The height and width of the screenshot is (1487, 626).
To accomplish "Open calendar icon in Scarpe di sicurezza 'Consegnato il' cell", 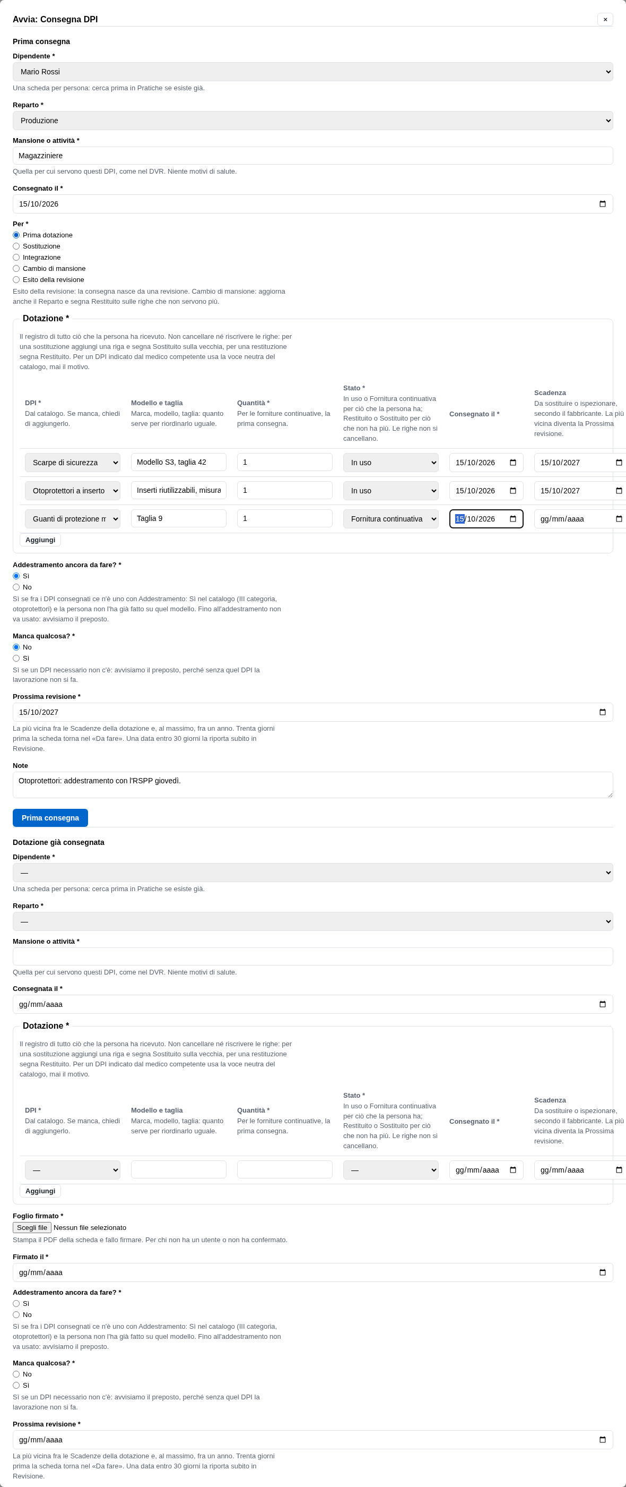I will coord(512,463).
